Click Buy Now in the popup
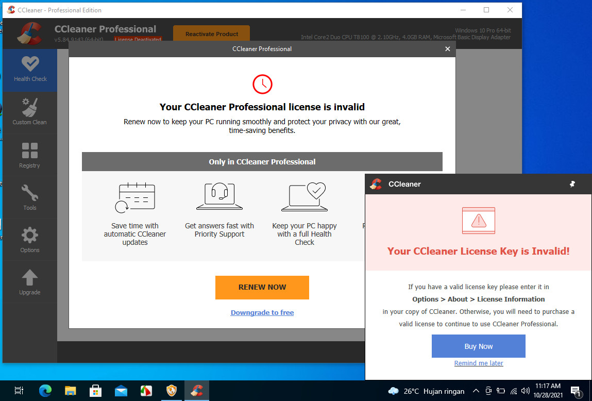 pyautogui.click(x=478, y=346)
